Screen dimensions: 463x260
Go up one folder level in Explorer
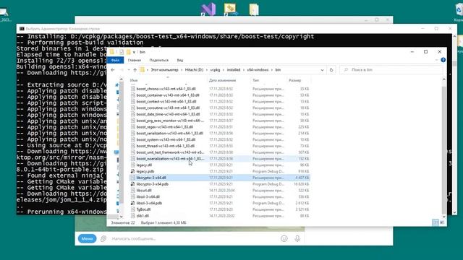coord(135,70)
